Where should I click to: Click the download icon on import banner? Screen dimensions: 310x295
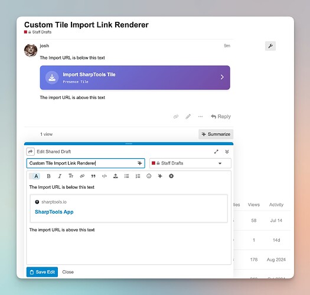52,77
